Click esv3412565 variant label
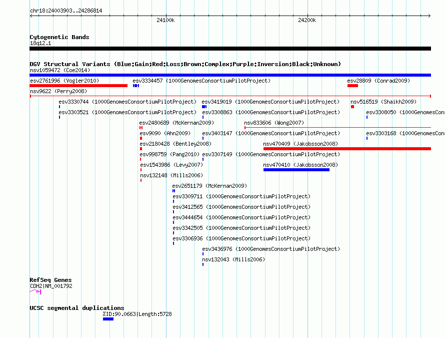The height and width of the screenshot is (338, 445). (241, 207)
